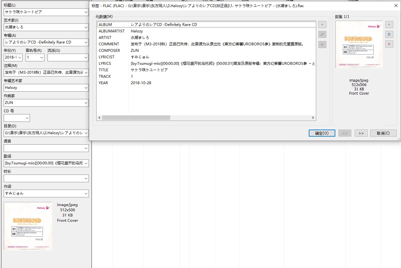Open the 语言 (language) dropdown

86,148
